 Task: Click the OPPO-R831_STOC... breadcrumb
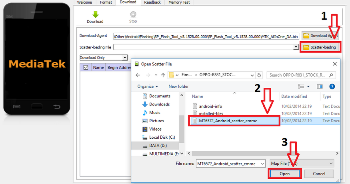tap(218, 75)
